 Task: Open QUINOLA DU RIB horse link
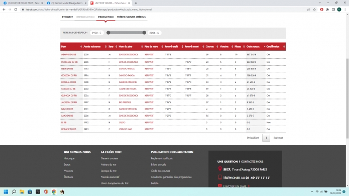click(x=69, y=95)
